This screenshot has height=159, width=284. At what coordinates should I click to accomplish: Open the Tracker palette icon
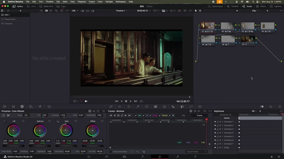[x=155, y=106]
